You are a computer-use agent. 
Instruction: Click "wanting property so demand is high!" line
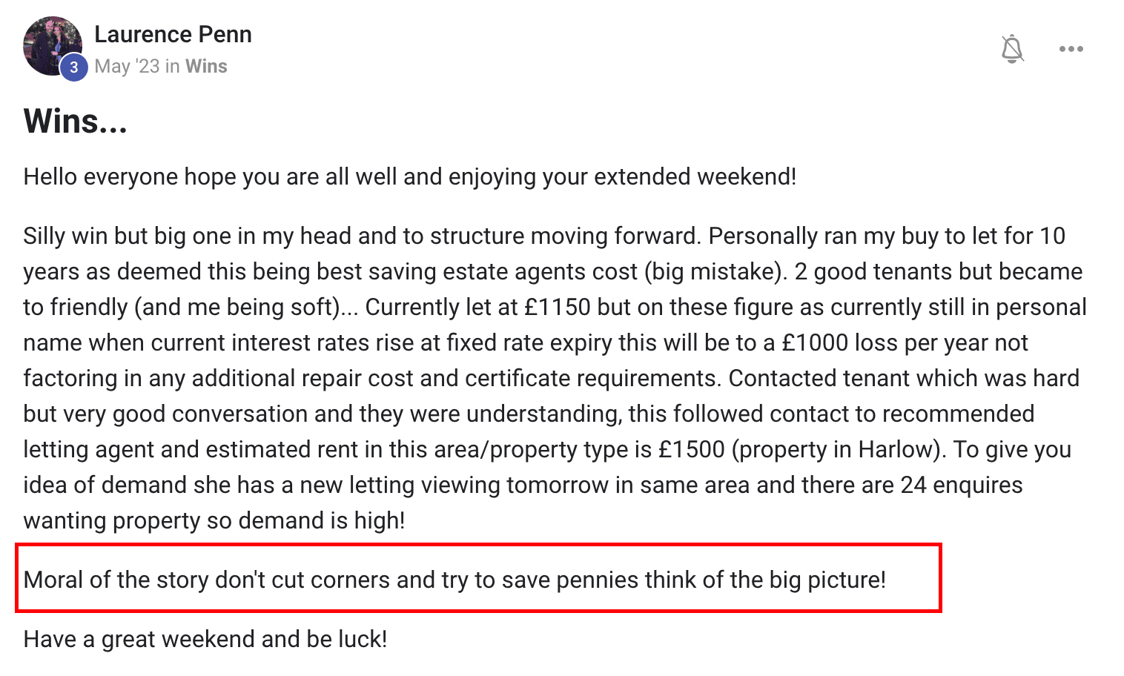click(x=214, y=520)
